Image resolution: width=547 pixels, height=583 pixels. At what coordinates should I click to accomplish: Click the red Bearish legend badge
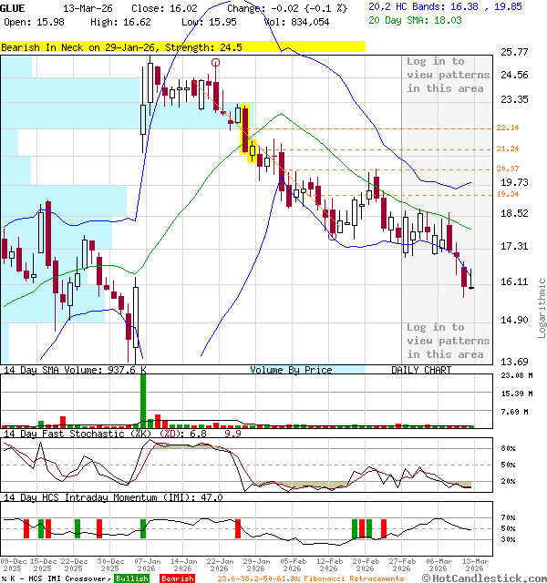click(177, 578)
